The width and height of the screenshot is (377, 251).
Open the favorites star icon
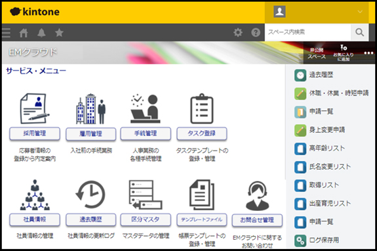coord(59,32)
